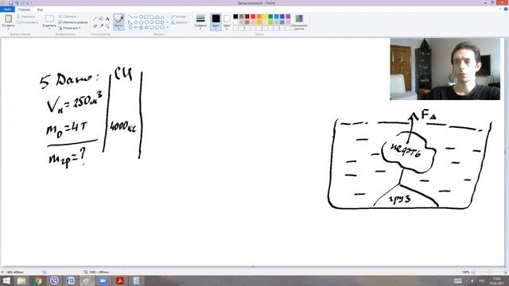
Task: Choose the Cloud callout shape
Action: (x=162, y=28)
